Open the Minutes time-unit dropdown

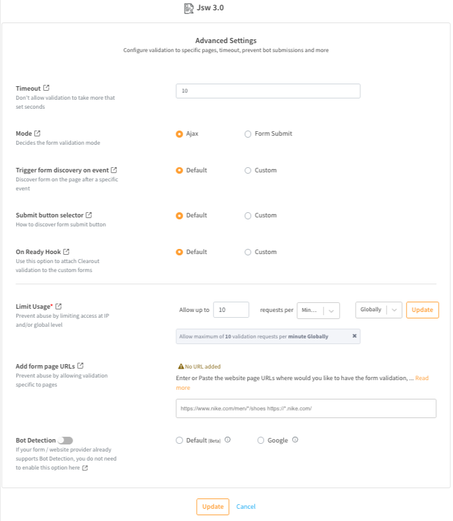click(318, 309)
